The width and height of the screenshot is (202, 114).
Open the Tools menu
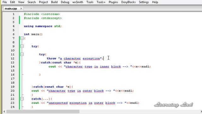pyautogui.click(x=90, y=2)
